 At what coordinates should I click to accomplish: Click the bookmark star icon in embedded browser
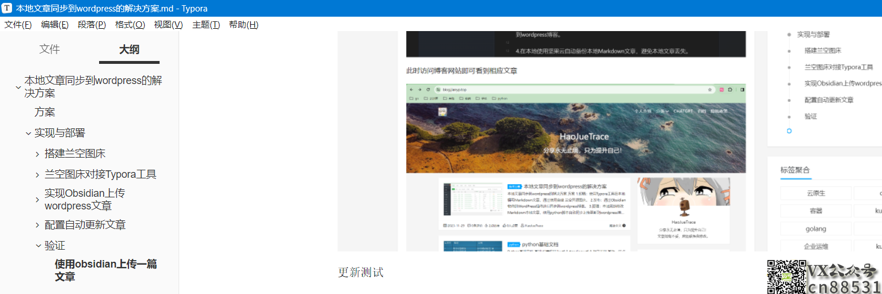pos(710,90)
